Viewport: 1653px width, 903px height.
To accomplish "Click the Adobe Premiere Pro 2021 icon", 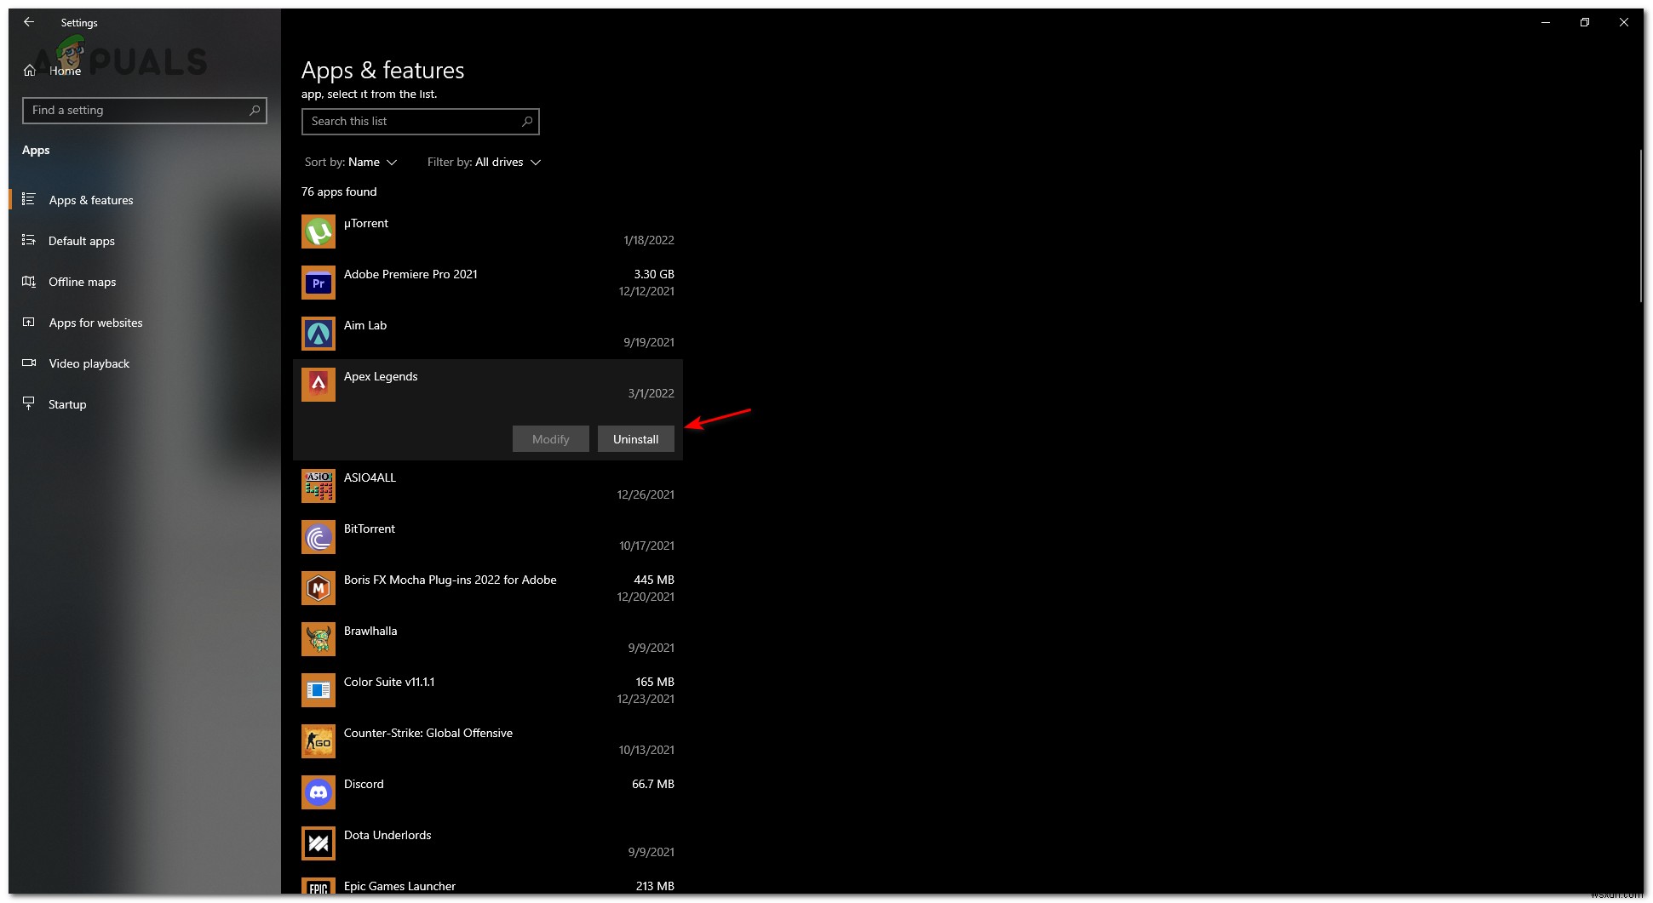I will (318, 283).
